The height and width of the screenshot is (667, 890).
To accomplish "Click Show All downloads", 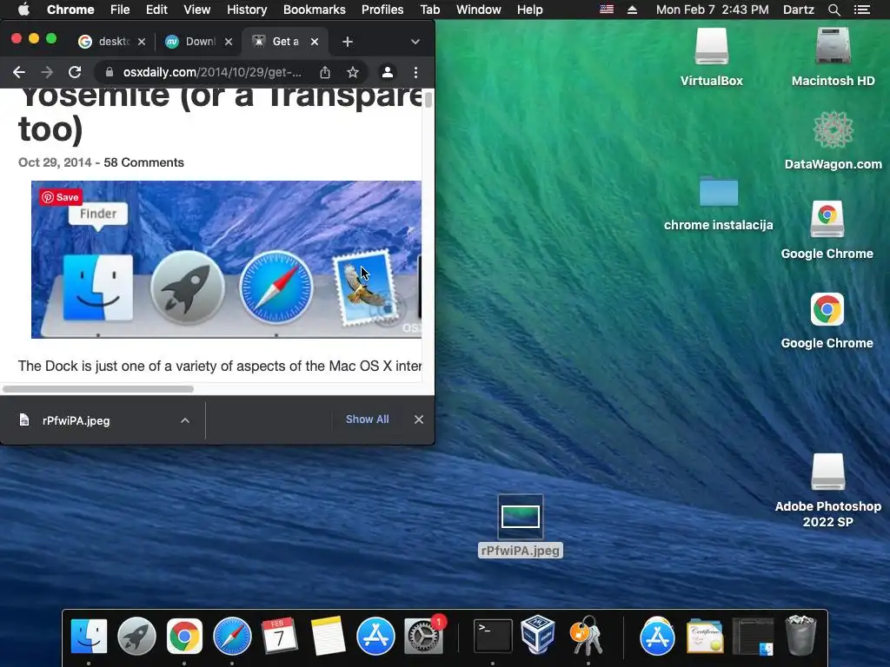I will click(368, 419).
